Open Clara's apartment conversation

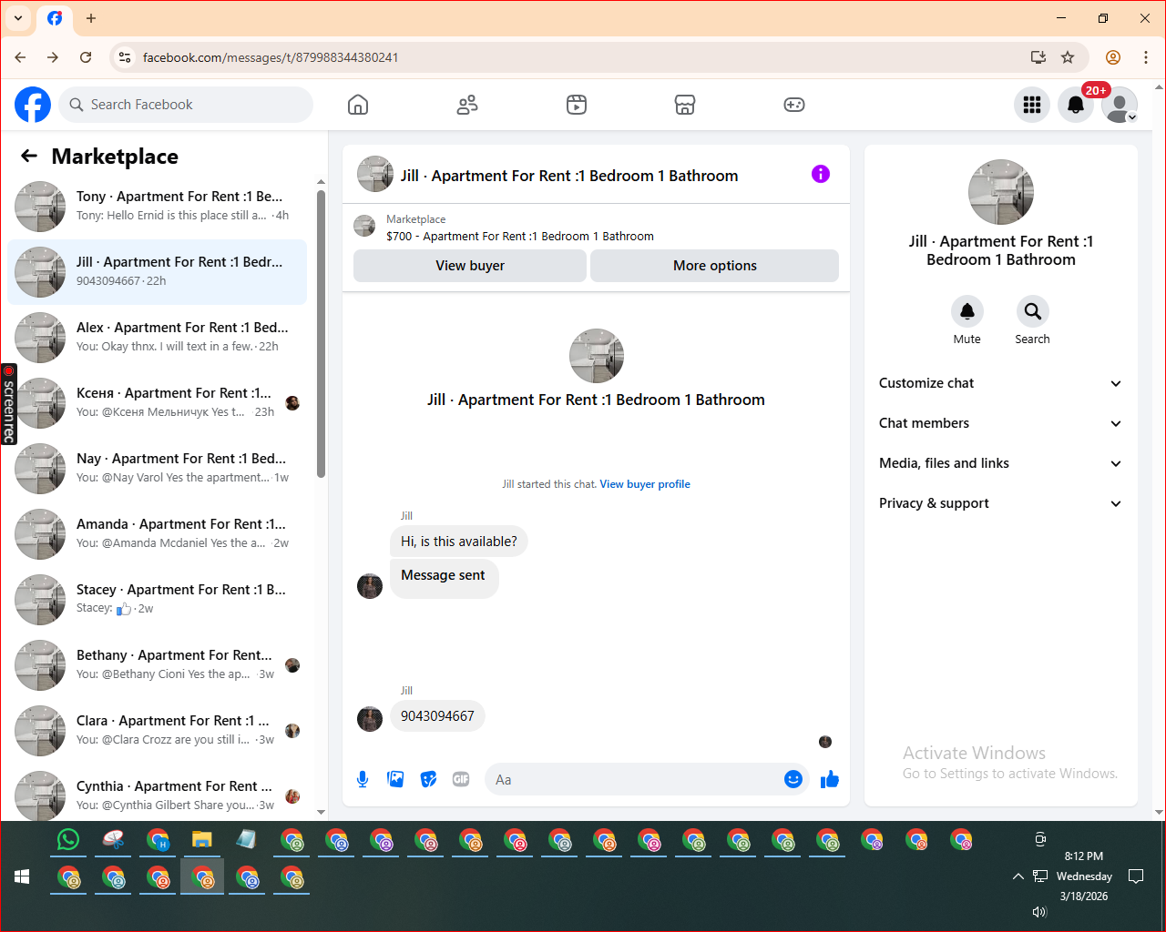(x=157, y=731)
